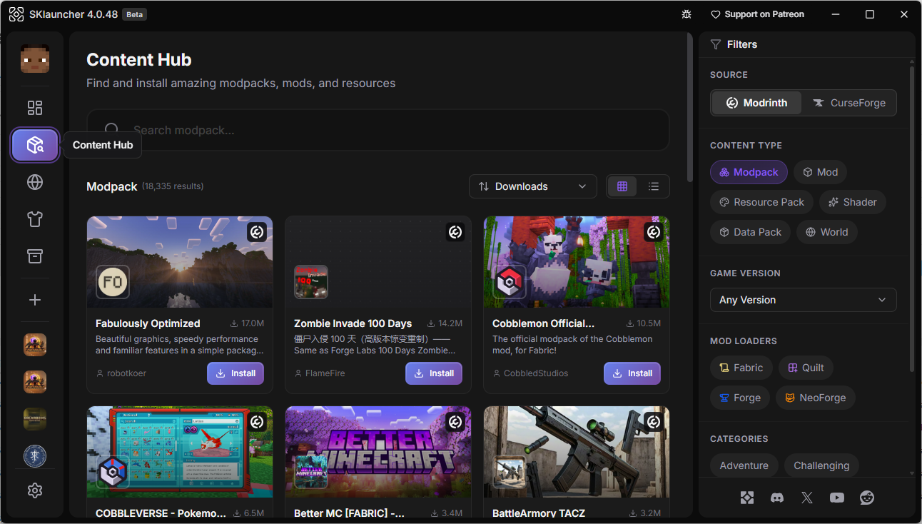Open the Better MC [FABRIC] banner thumbnail
The image size is (922, 524).
(378, 452)
